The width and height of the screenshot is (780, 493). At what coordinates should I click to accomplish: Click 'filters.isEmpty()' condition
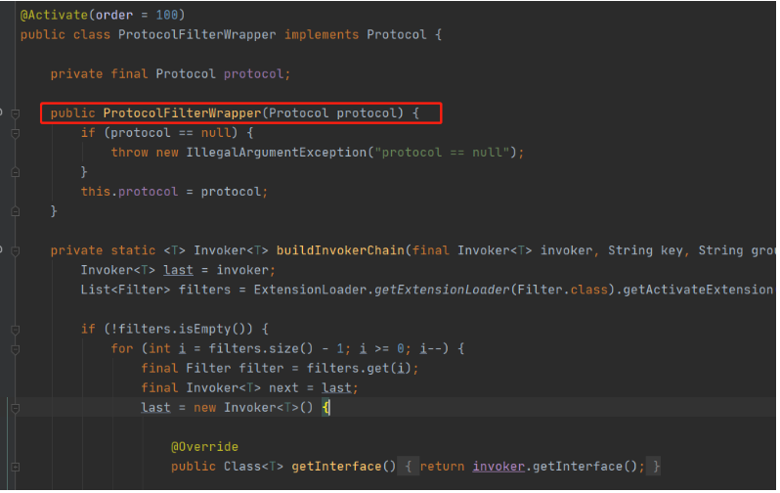tap(182, 330)
